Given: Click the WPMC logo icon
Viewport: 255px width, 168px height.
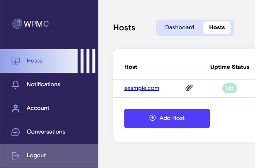Looking at the screenshot, I should pos(17,24).
